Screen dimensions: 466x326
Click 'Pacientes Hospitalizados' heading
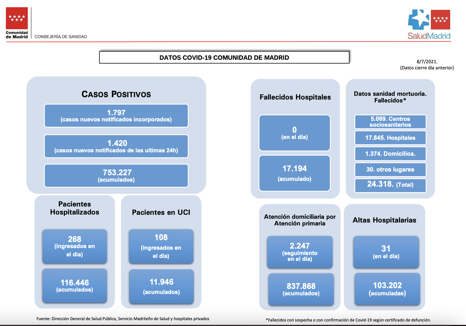pyautogui.click(x=75, y=208)
